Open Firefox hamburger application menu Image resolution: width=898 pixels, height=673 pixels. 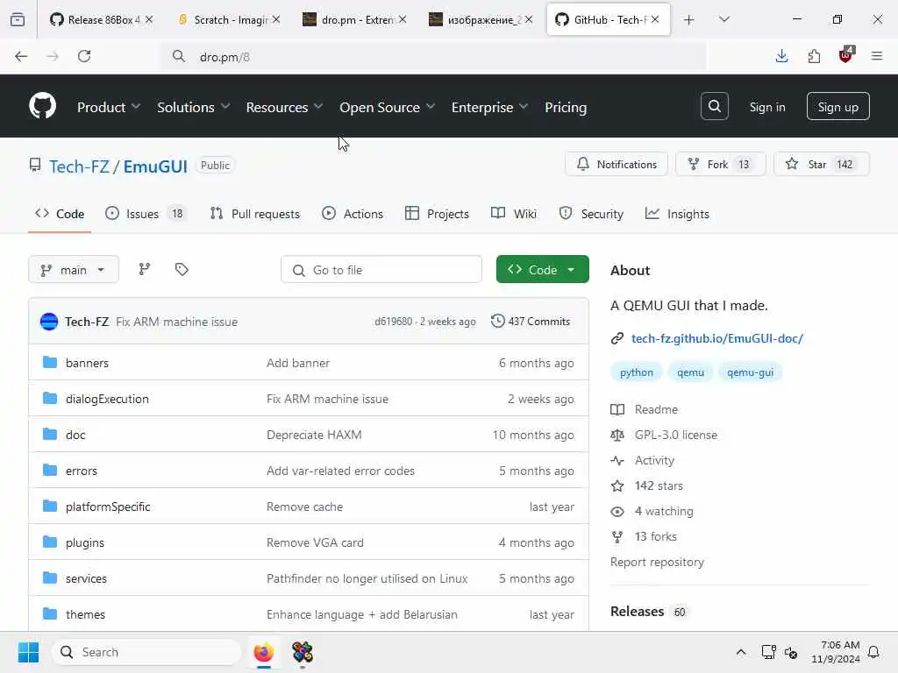click(x=877, y=56)
